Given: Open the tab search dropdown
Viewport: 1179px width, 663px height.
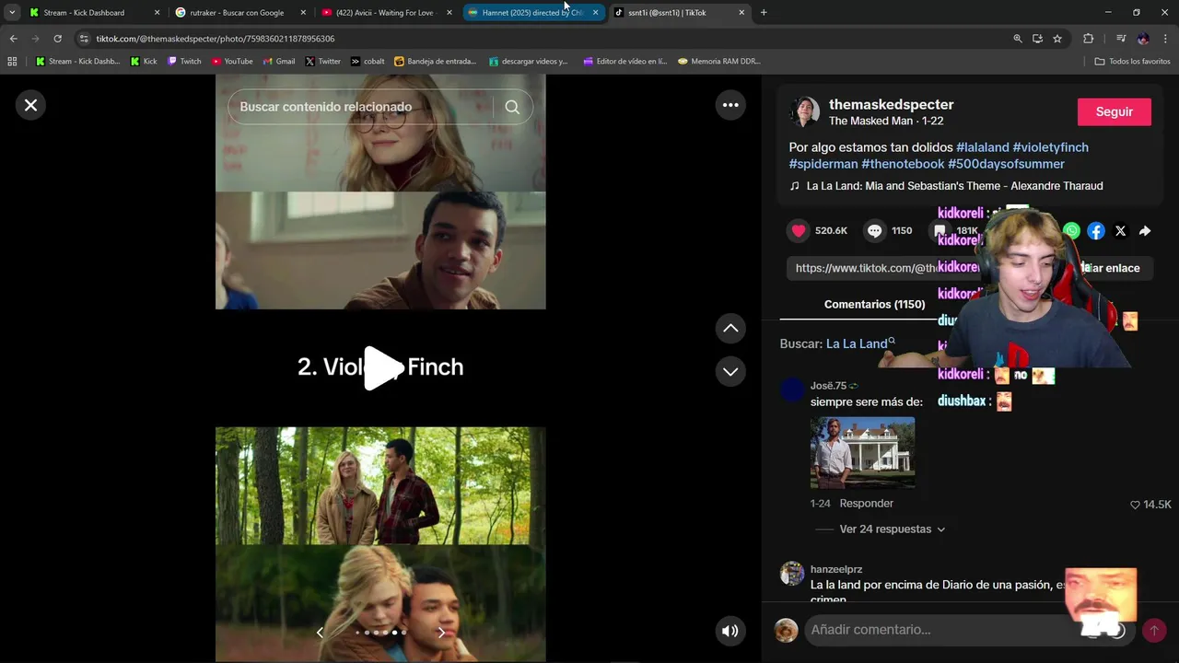Looking at the screenshot, I should pos(12,13).
